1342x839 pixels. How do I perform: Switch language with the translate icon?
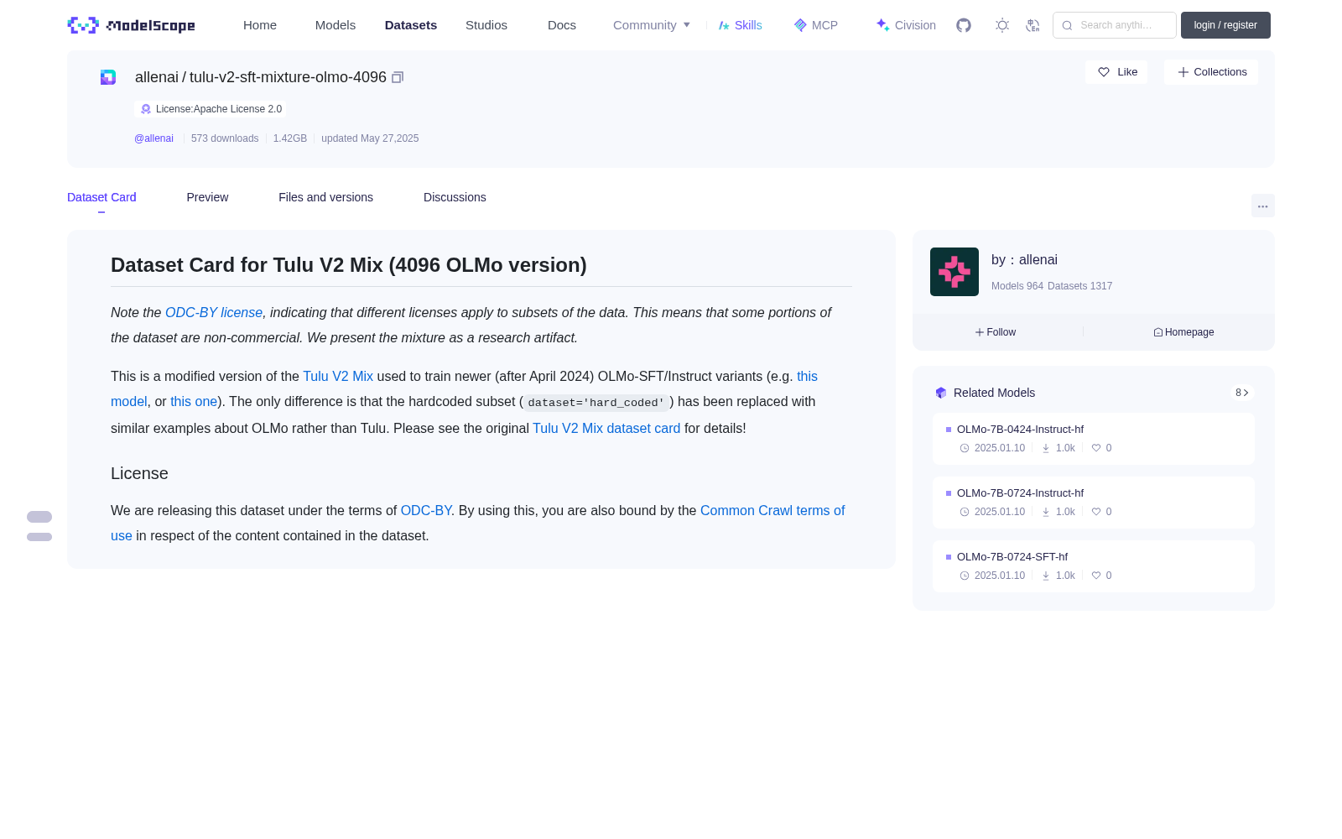(x=1033, y=25)
